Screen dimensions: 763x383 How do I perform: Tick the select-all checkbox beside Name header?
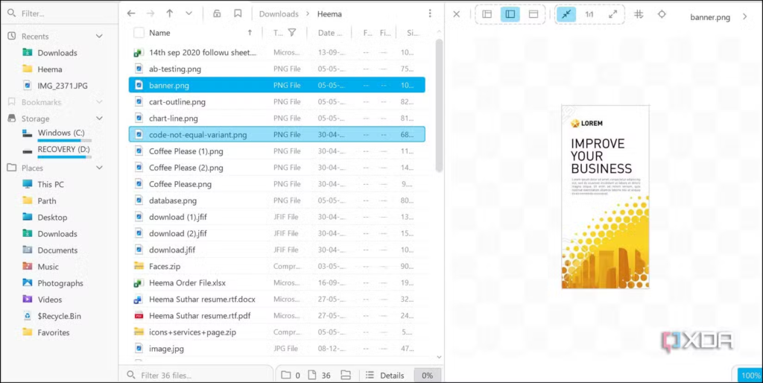(x=139, y=33)
